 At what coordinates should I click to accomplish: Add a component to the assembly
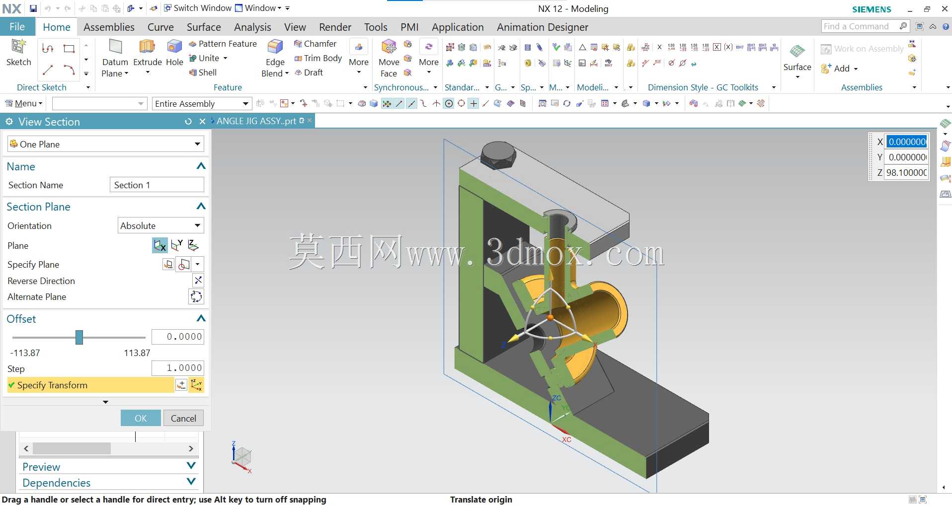click(836, 69)
